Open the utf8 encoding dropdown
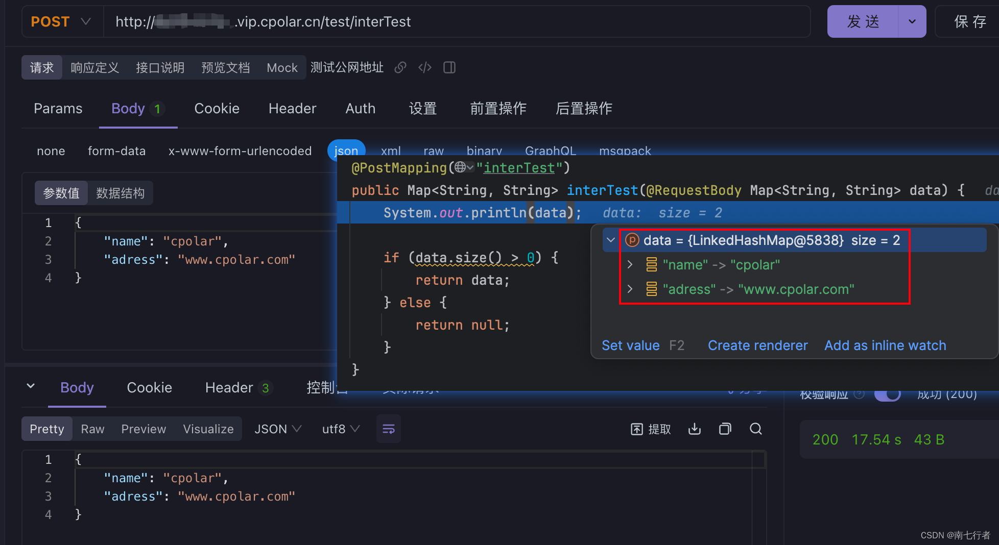The height and width of the screenshot is (545, 999). click(x=341, y=429)
